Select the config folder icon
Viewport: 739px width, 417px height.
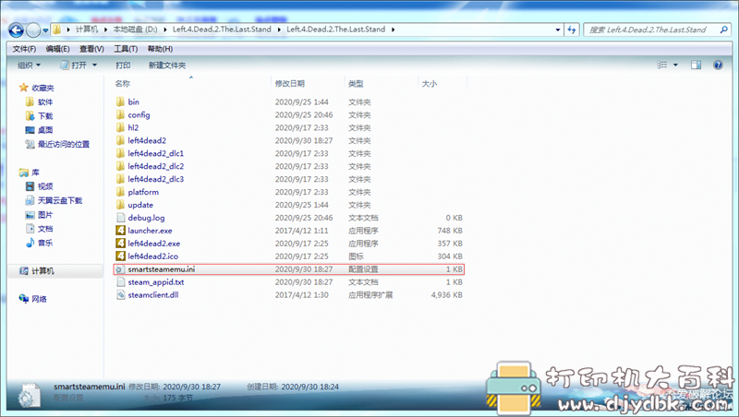click(120, 114)
